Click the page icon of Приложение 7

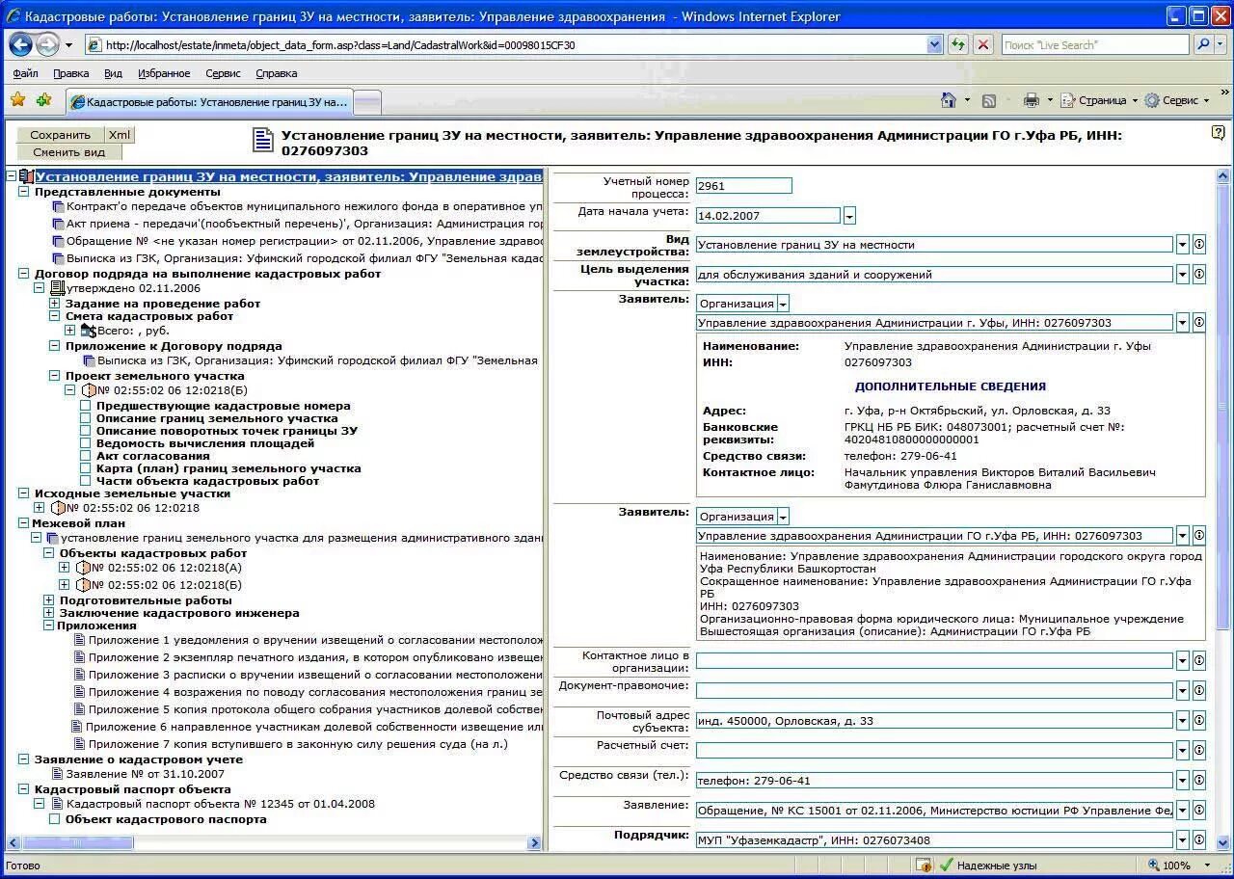pos(80,744)
